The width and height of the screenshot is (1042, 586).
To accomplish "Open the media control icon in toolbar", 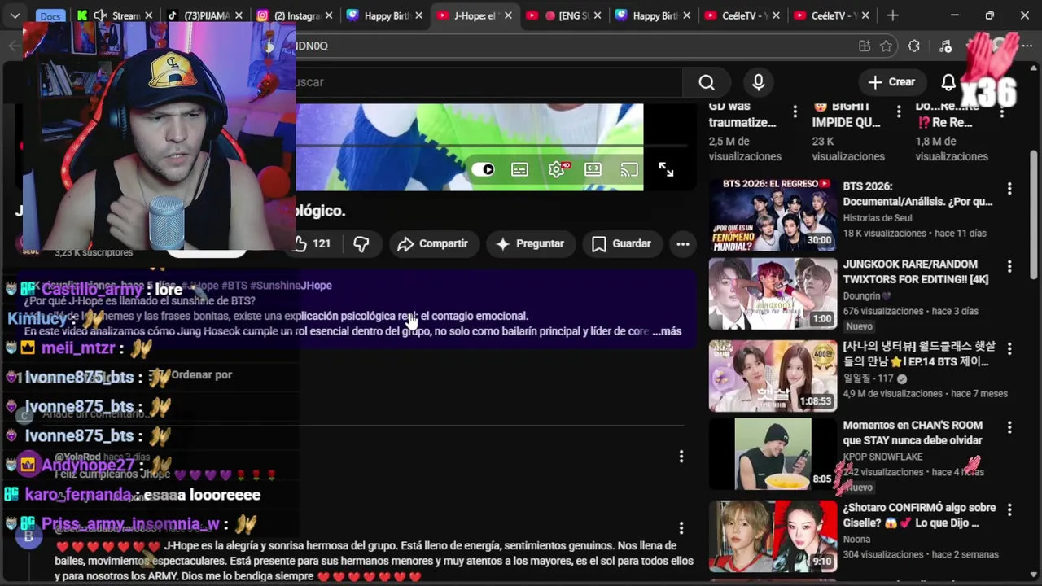I will 945,46.
